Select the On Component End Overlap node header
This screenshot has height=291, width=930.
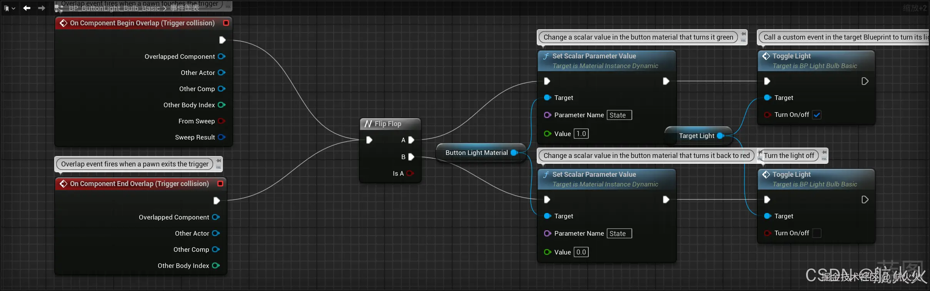coord(141,184)
